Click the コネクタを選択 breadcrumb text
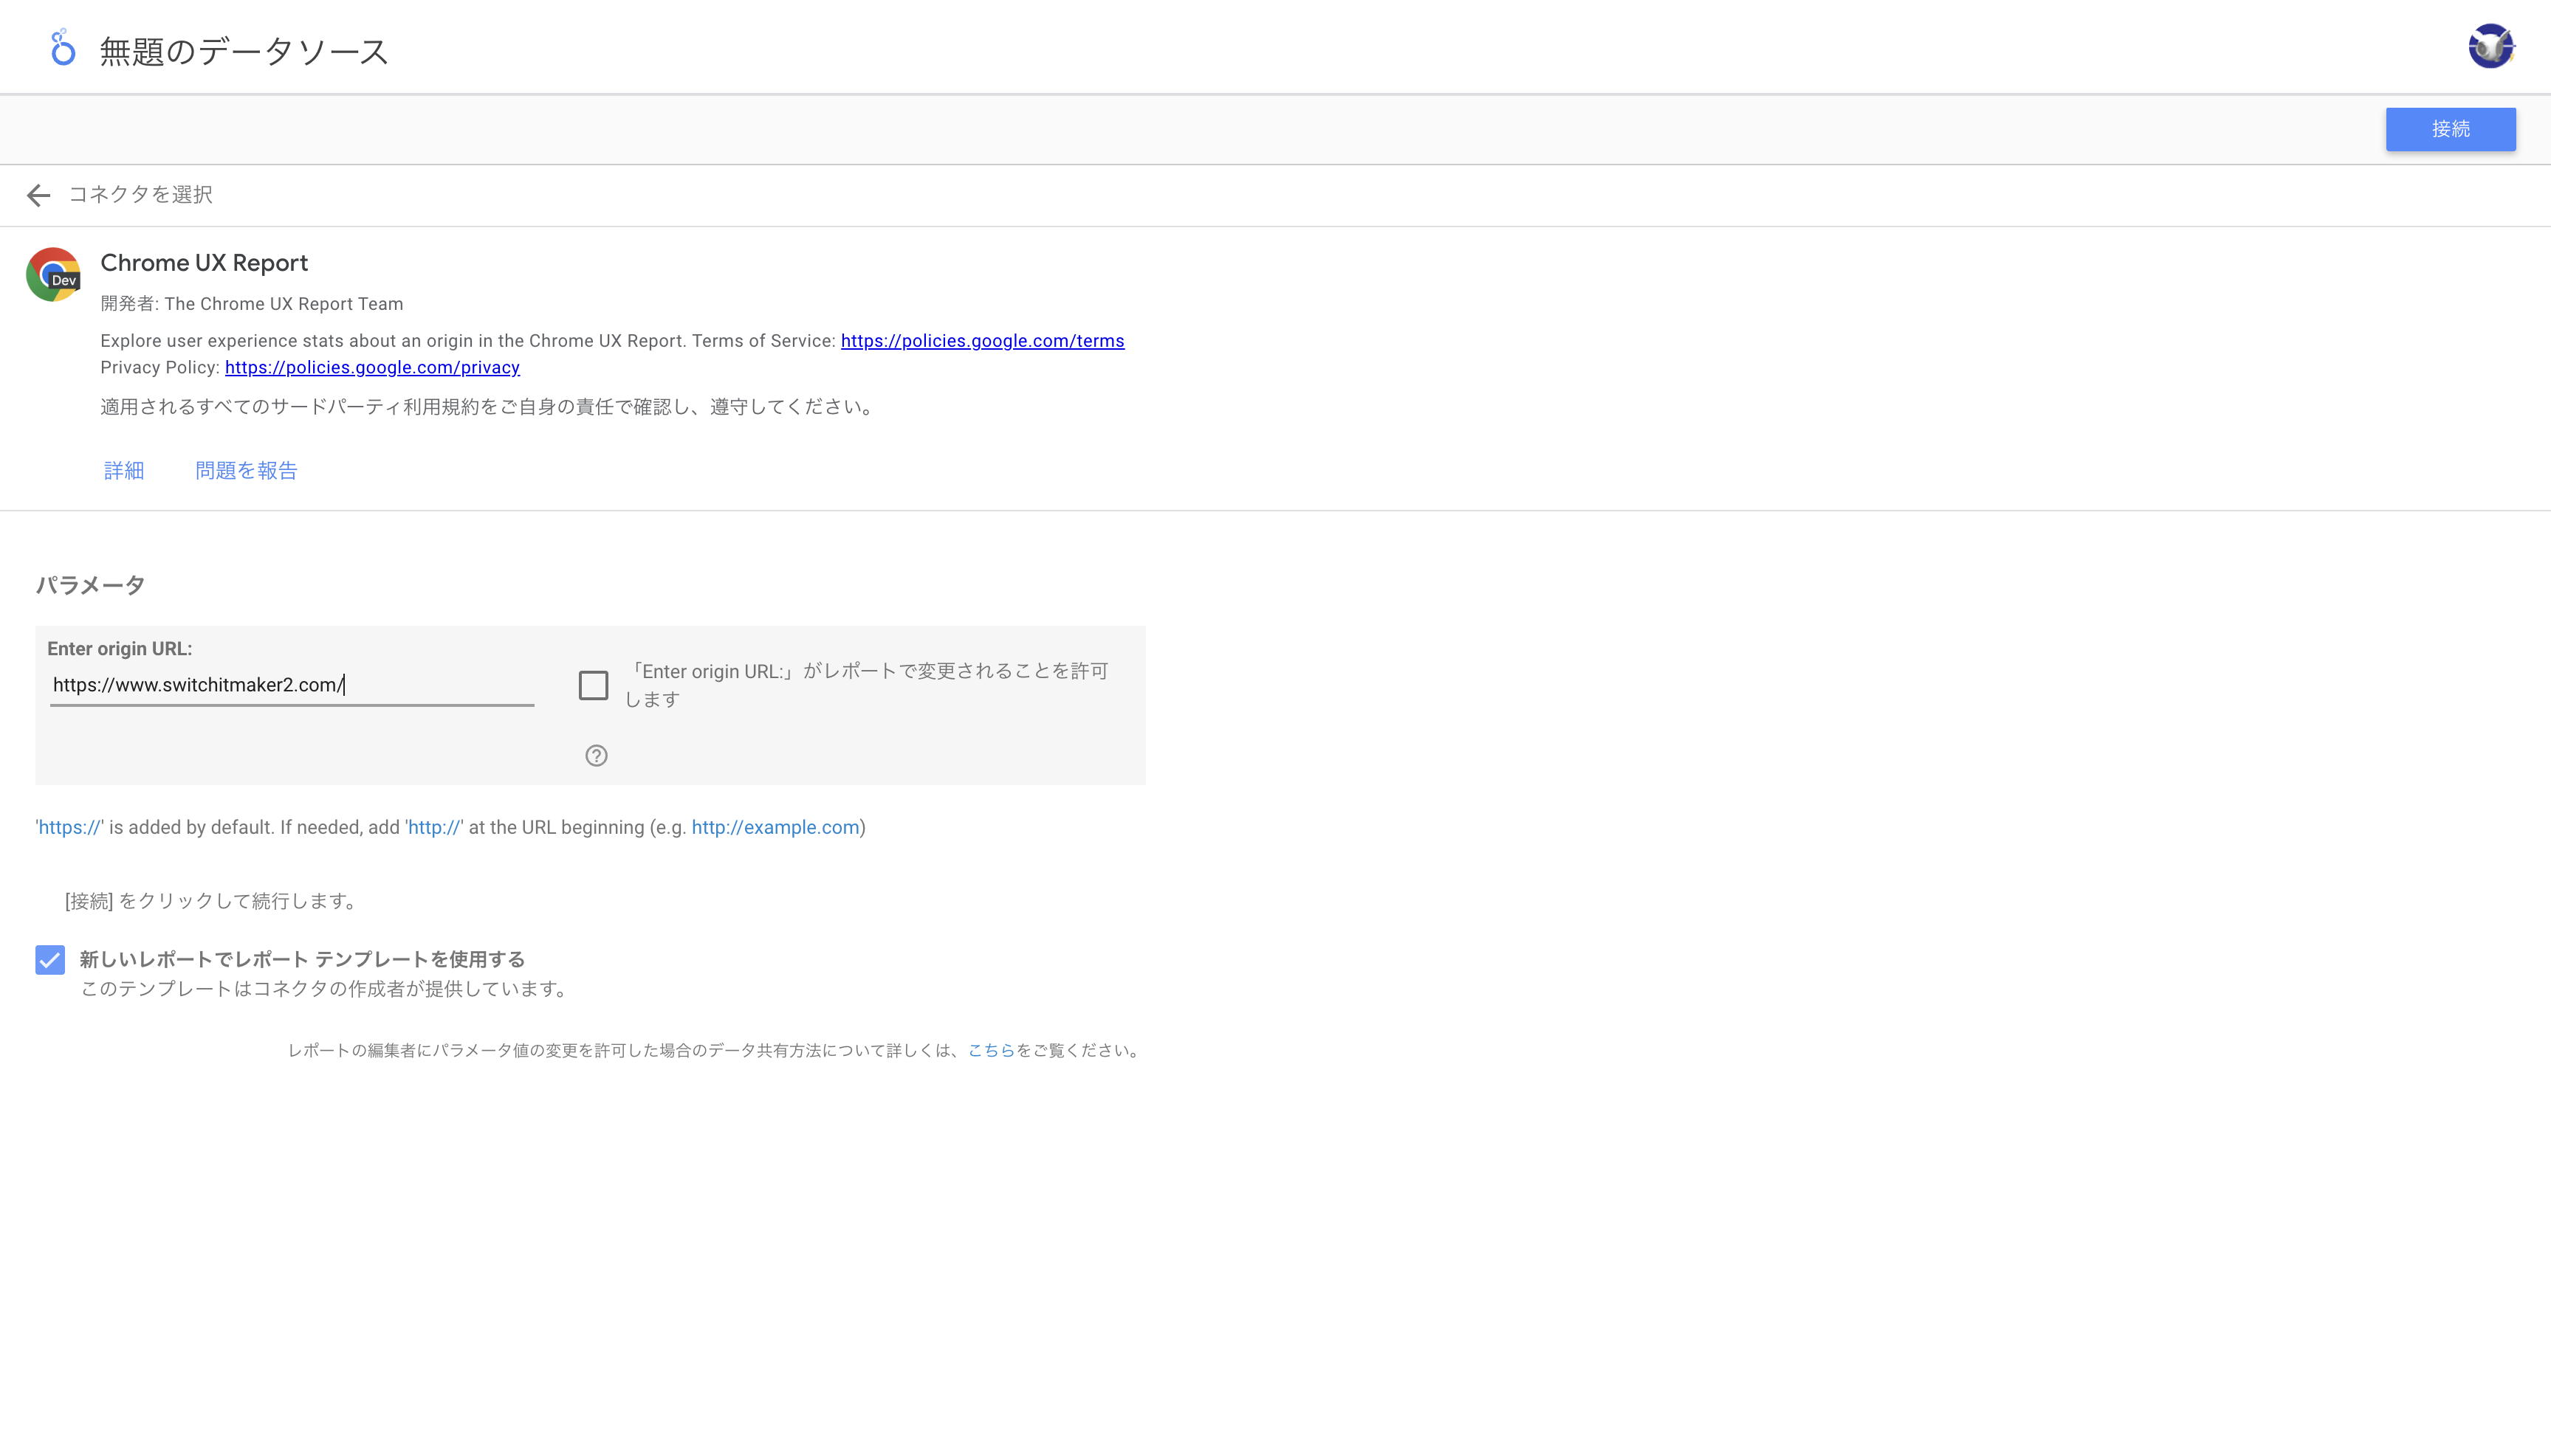Viewport: 2551px width, 1430px height. tap(140, 194)
